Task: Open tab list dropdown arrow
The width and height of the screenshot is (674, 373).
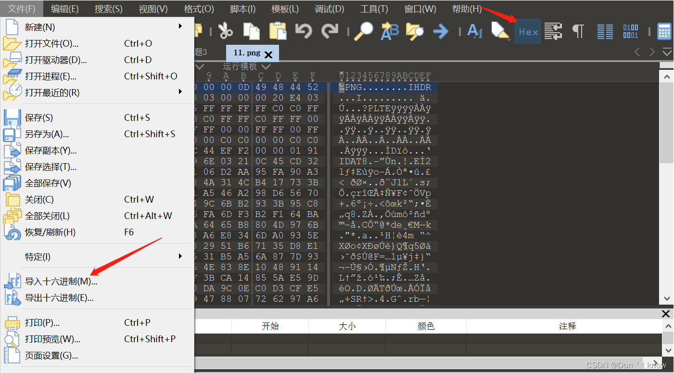Action: click(667, 52)
